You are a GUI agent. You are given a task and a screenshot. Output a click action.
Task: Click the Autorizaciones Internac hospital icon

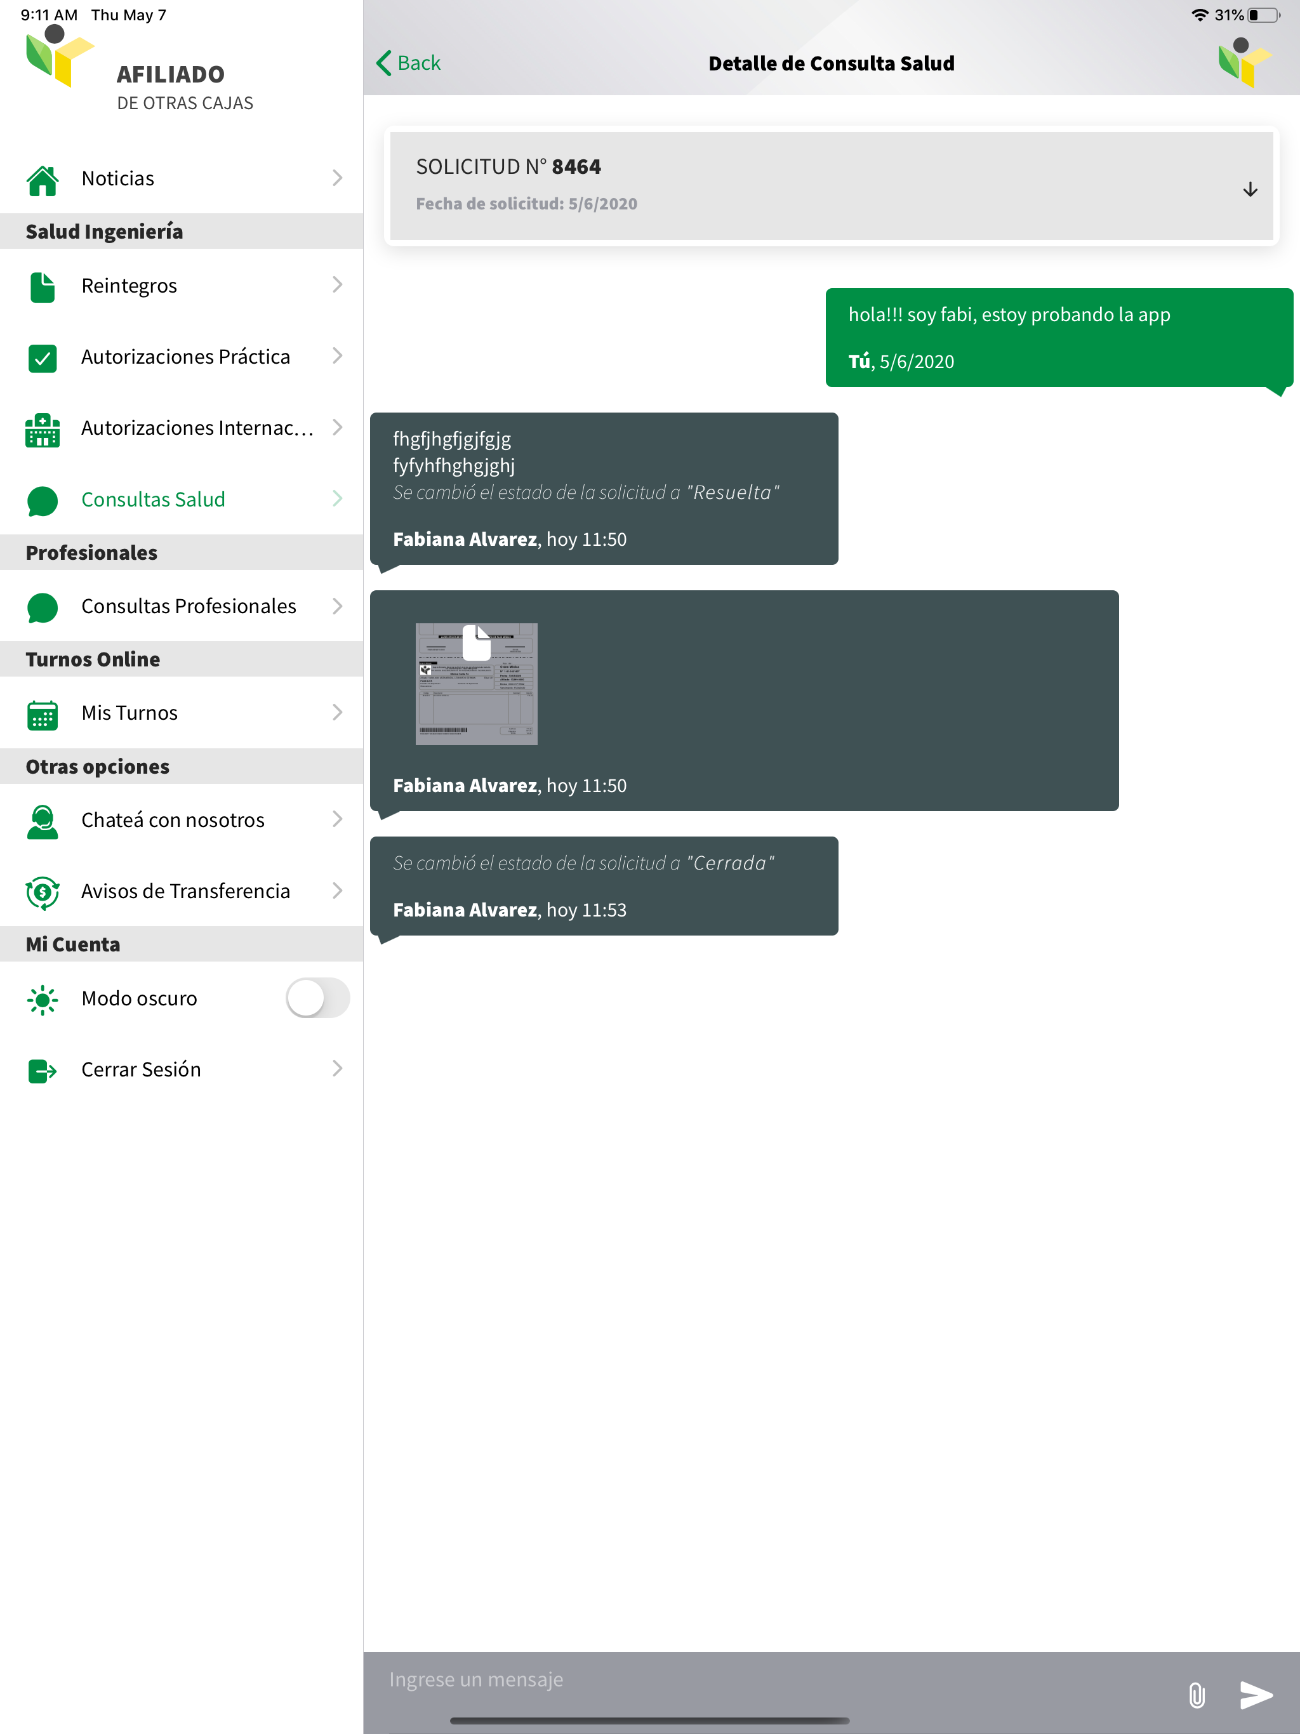point(43,430)
